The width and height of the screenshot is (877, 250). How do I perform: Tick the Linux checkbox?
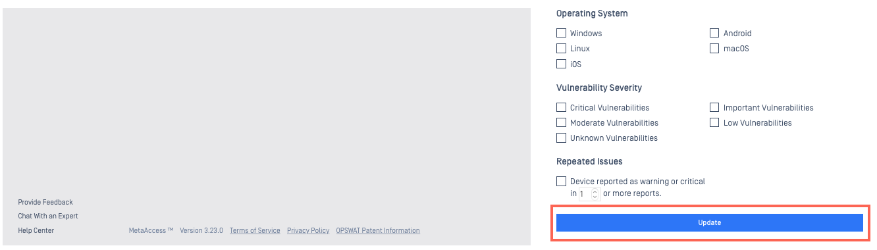pyautogui.click(x=562, y=48)
